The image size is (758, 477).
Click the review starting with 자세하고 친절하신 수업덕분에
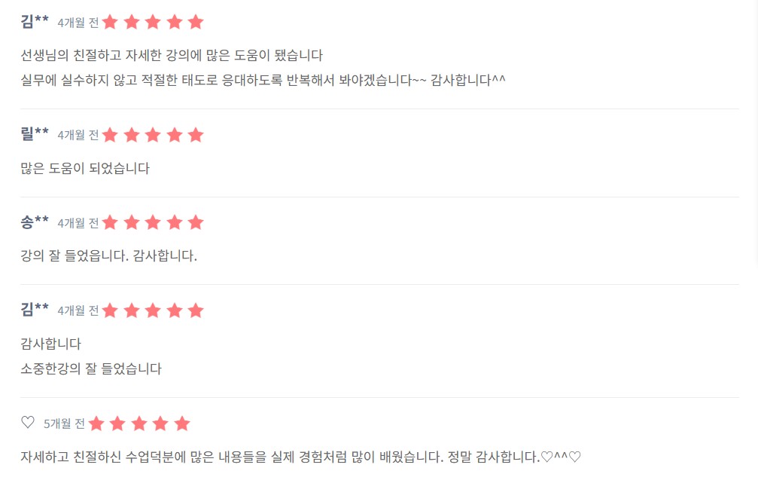[x=300, y=457]
